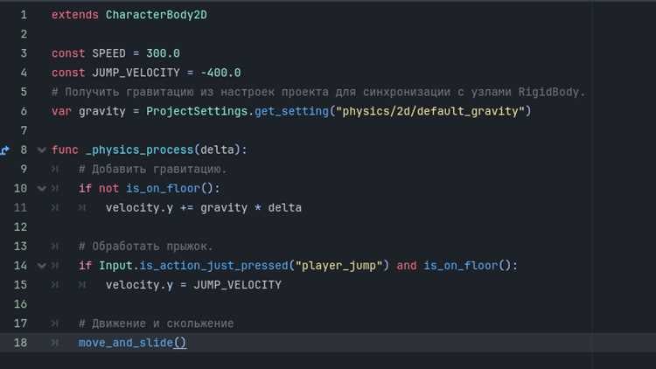Click the 'gravity' variable name on line 6
The image size is (656, 369).
coord(102,111)
